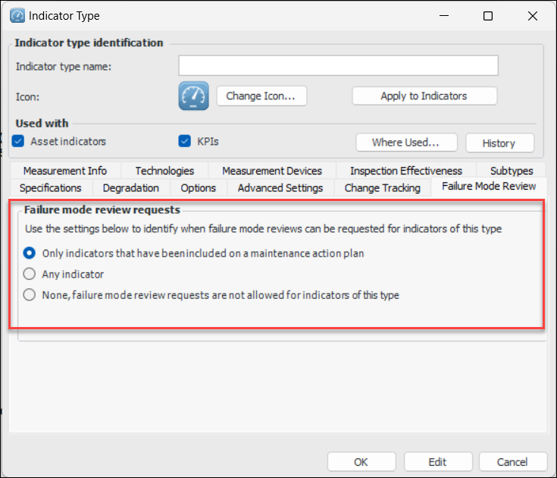This screenshot has height=478, width=557.
Task: Click the Indicator Type title bar icon
Action: [16, 15]
